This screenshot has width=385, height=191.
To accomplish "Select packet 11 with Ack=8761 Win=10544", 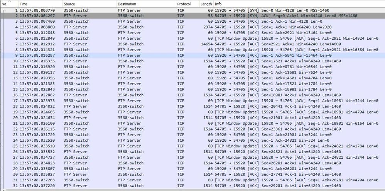I will pyautogui.click(x=193, y=67).
